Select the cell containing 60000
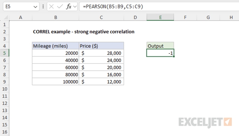 click(x=55, y=67)
